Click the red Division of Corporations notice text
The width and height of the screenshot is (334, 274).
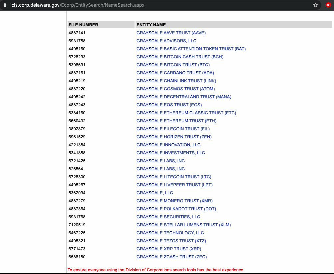155,270
